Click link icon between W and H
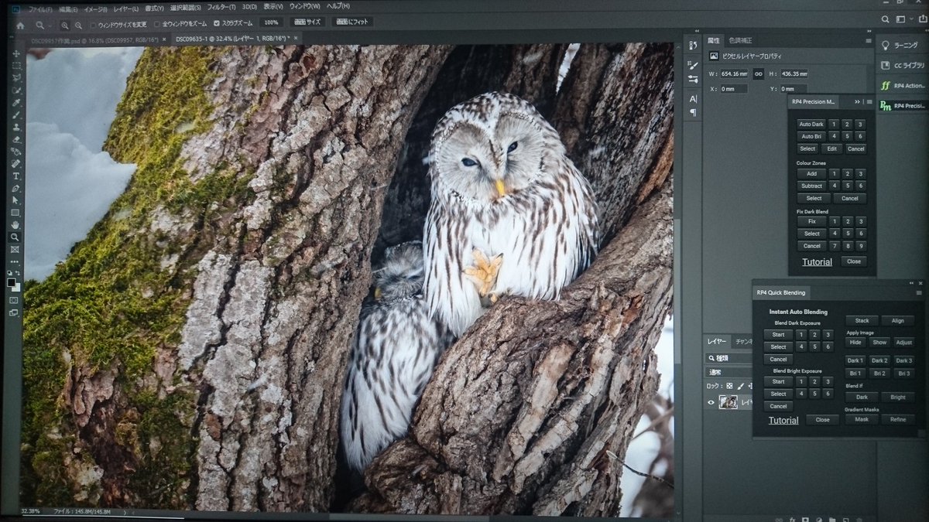The width and height of the screenshot is (929, 522). click(759, 74)
